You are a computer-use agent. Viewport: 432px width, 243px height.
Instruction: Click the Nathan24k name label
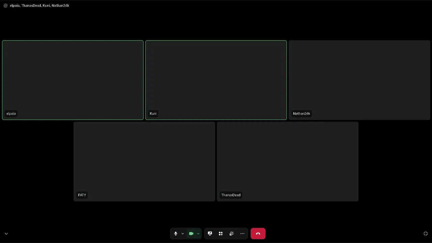pos(301,113)
